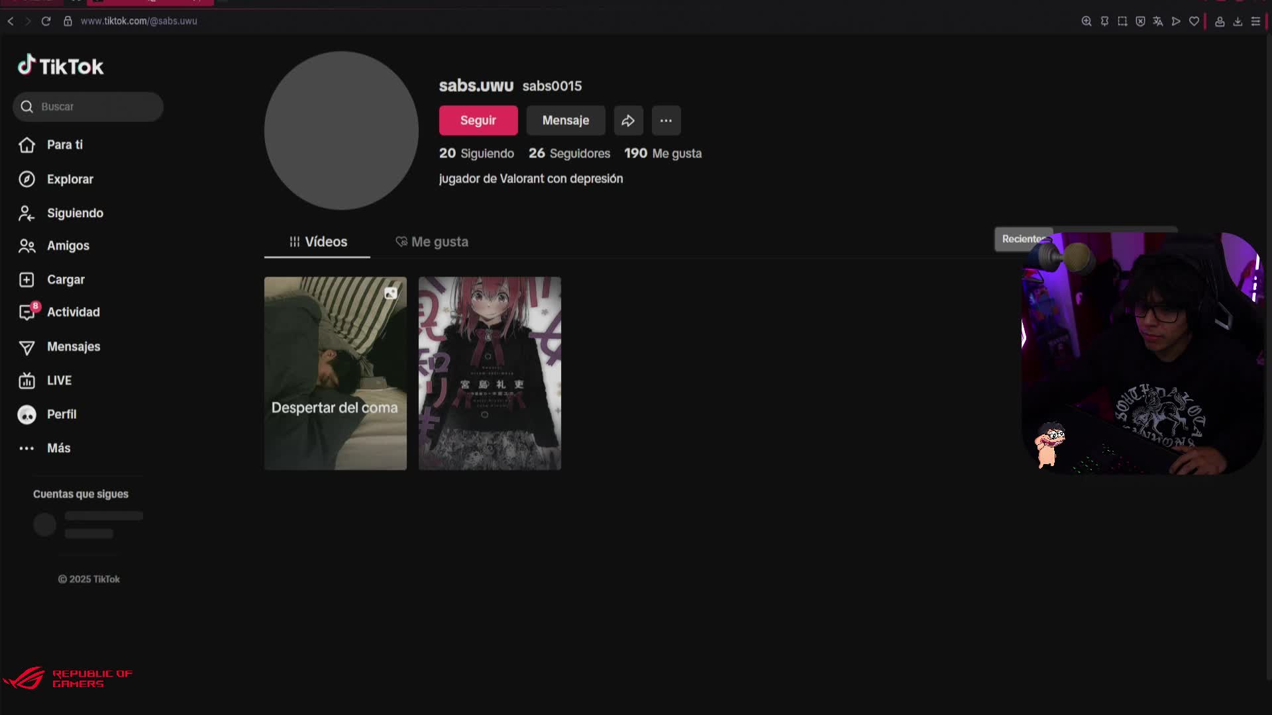Click the 190 Me gusta count
1272x715 pixels.
pyautogui.click(x=662, y=154)
